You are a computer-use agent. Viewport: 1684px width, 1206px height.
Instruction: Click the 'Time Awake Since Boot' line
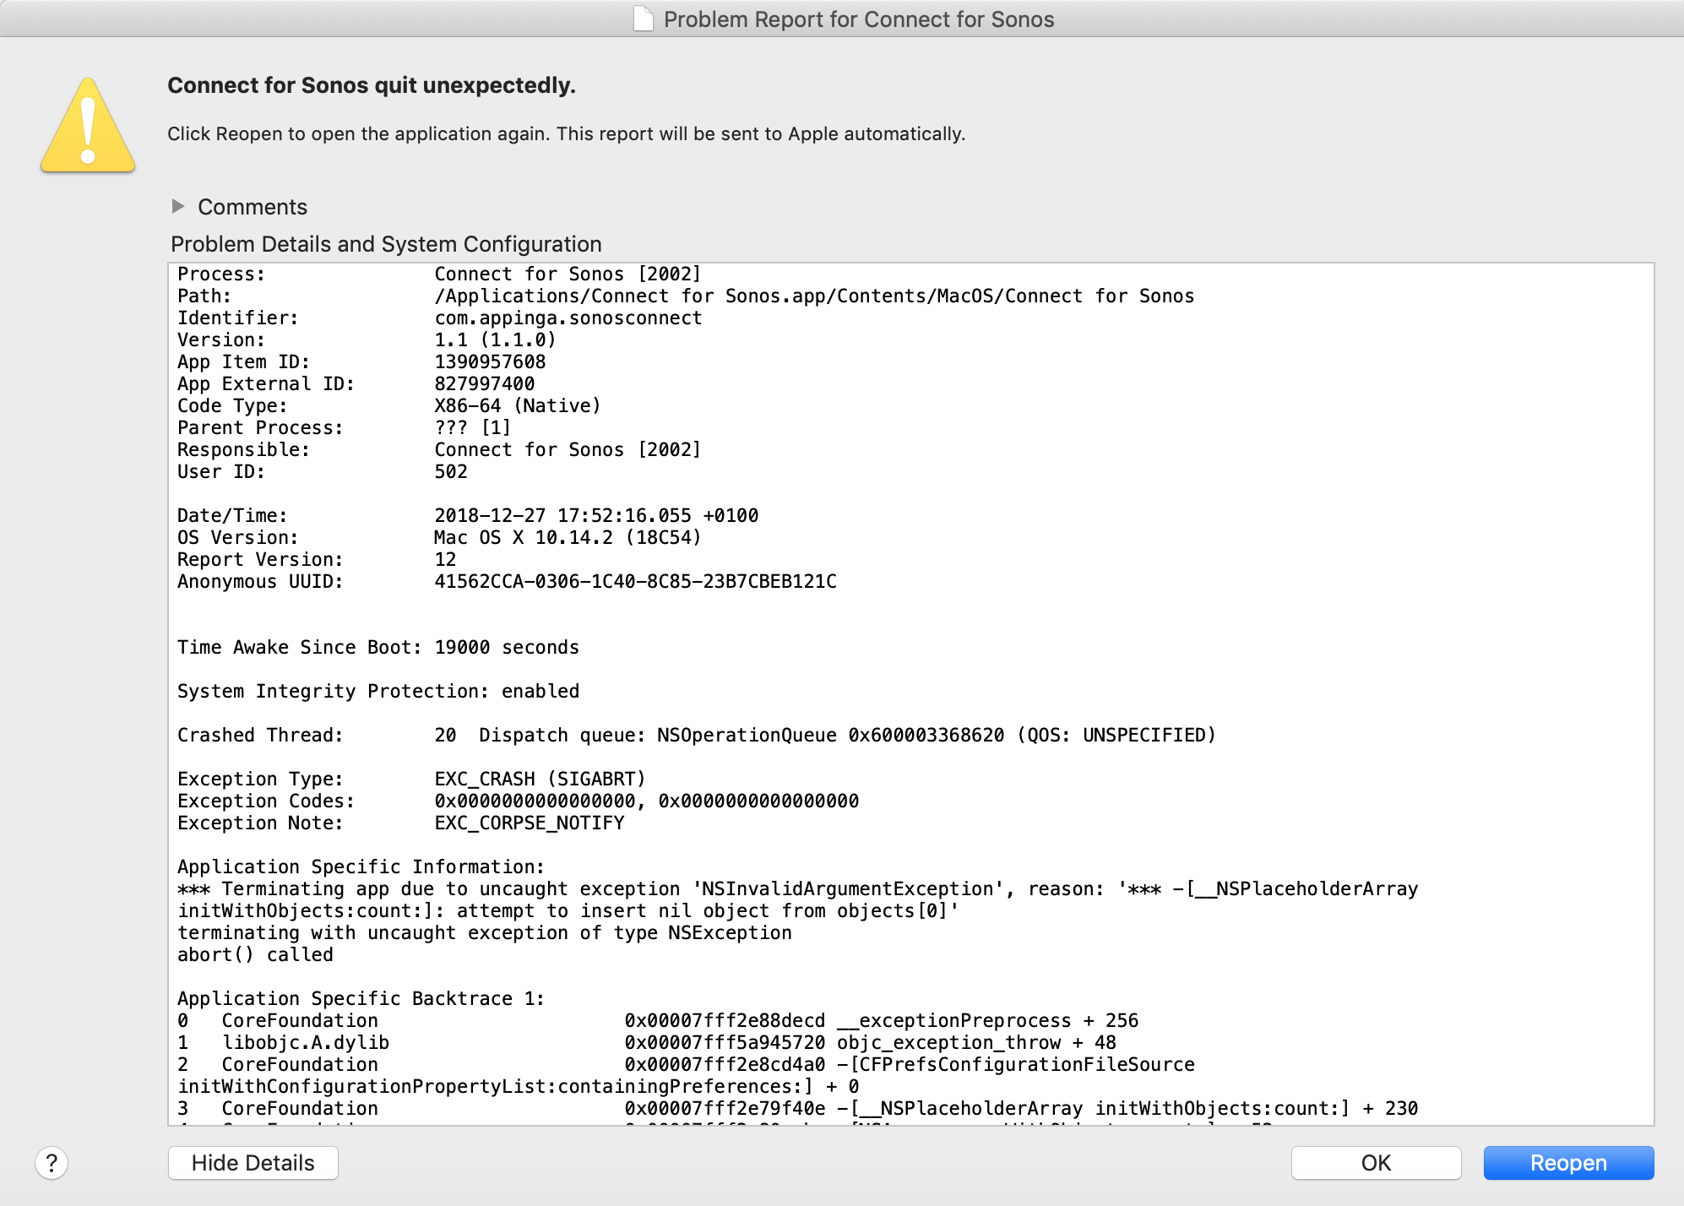tap(378, 647)
